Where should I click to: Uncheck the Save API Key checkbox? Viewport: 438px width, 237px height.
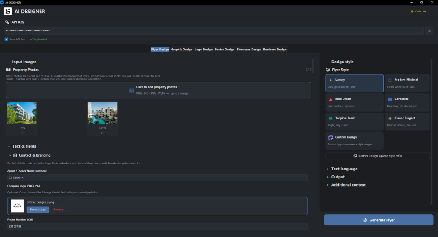click(6, 39)
